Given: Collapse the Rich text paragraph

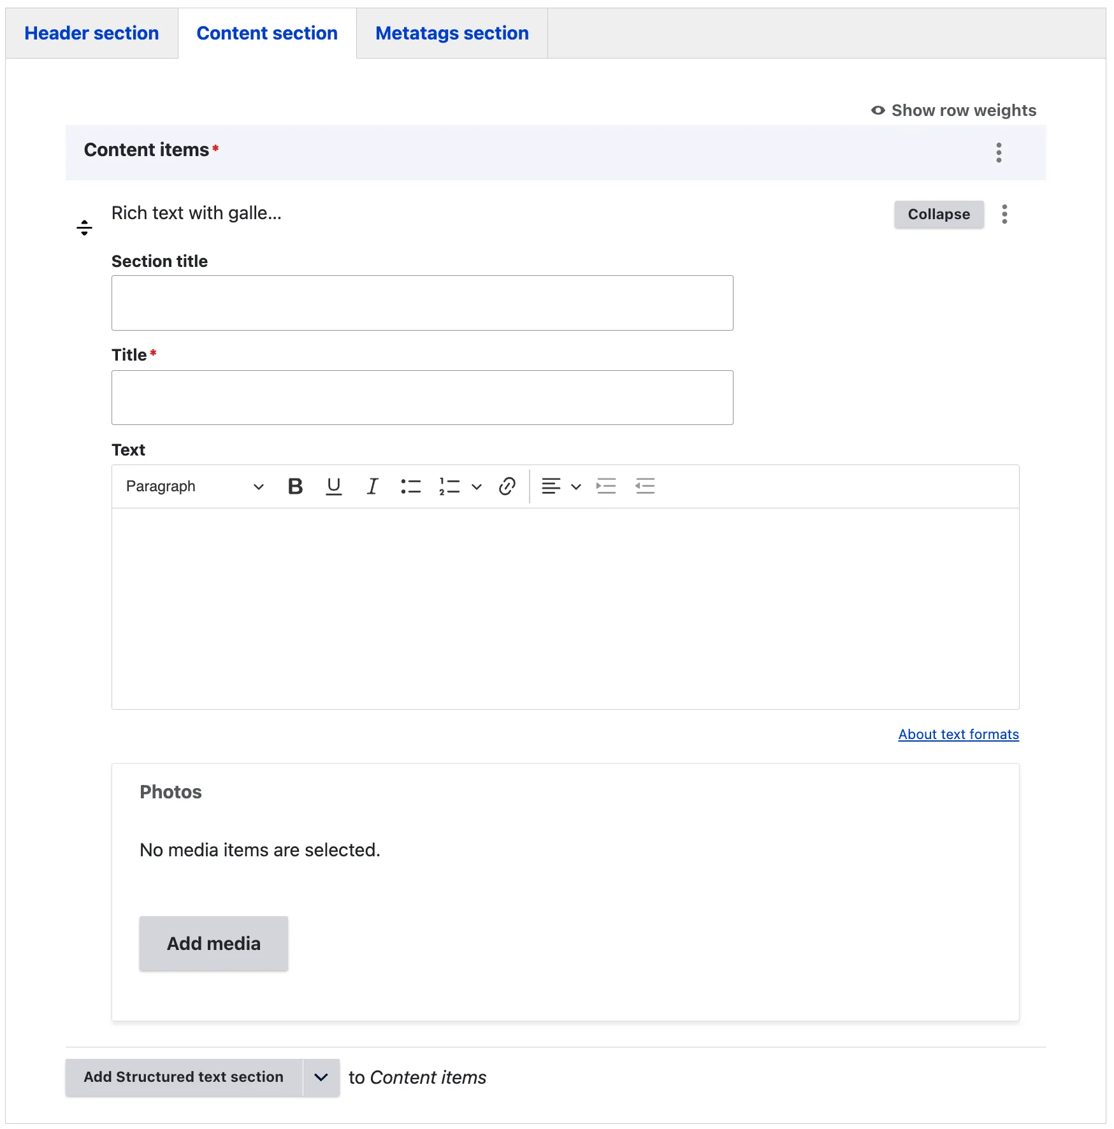Looking at the screenshot, I should click(x=939, y=214).
